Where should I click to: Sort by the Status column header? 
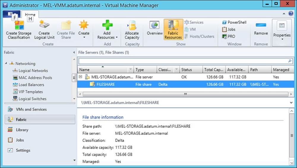(191, 70)
